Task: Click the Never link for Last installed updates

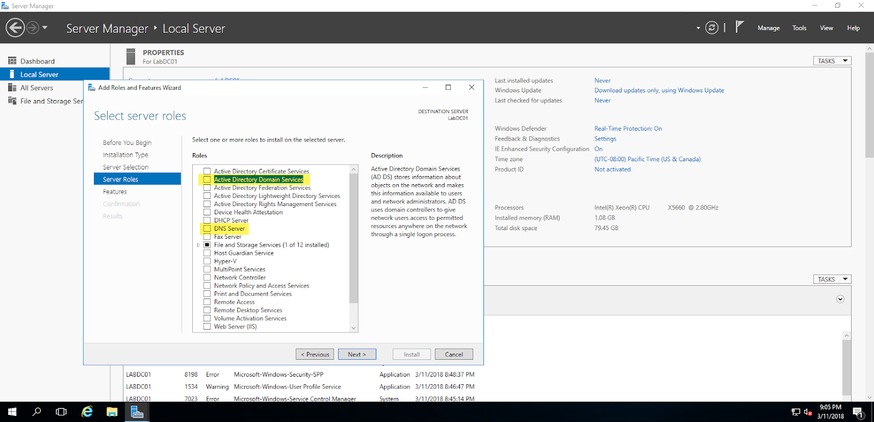Action: point(603,80)
